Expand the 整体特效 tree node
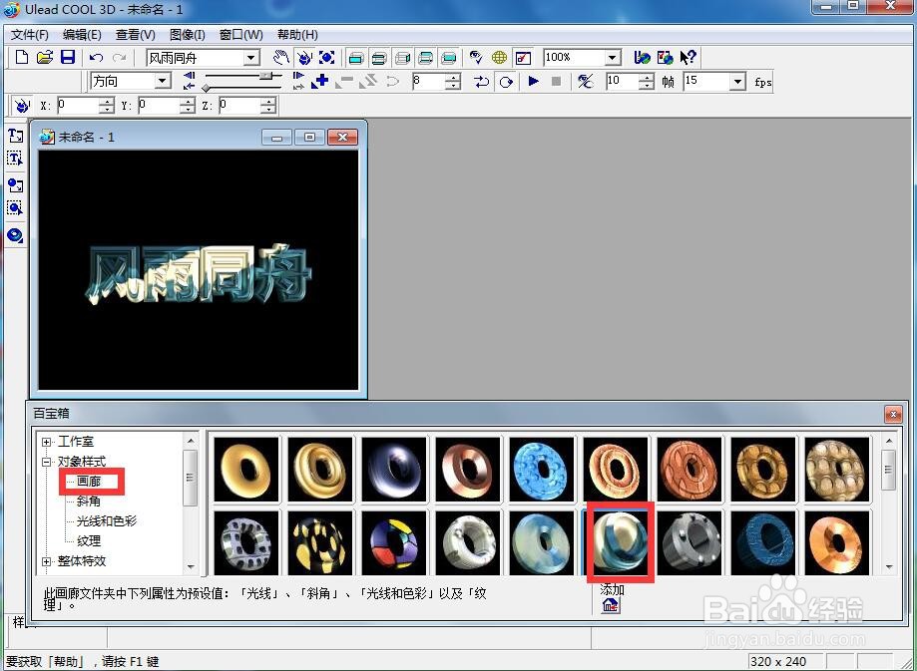917x671 pixels. pyautogui.click(x=47, y=561)
